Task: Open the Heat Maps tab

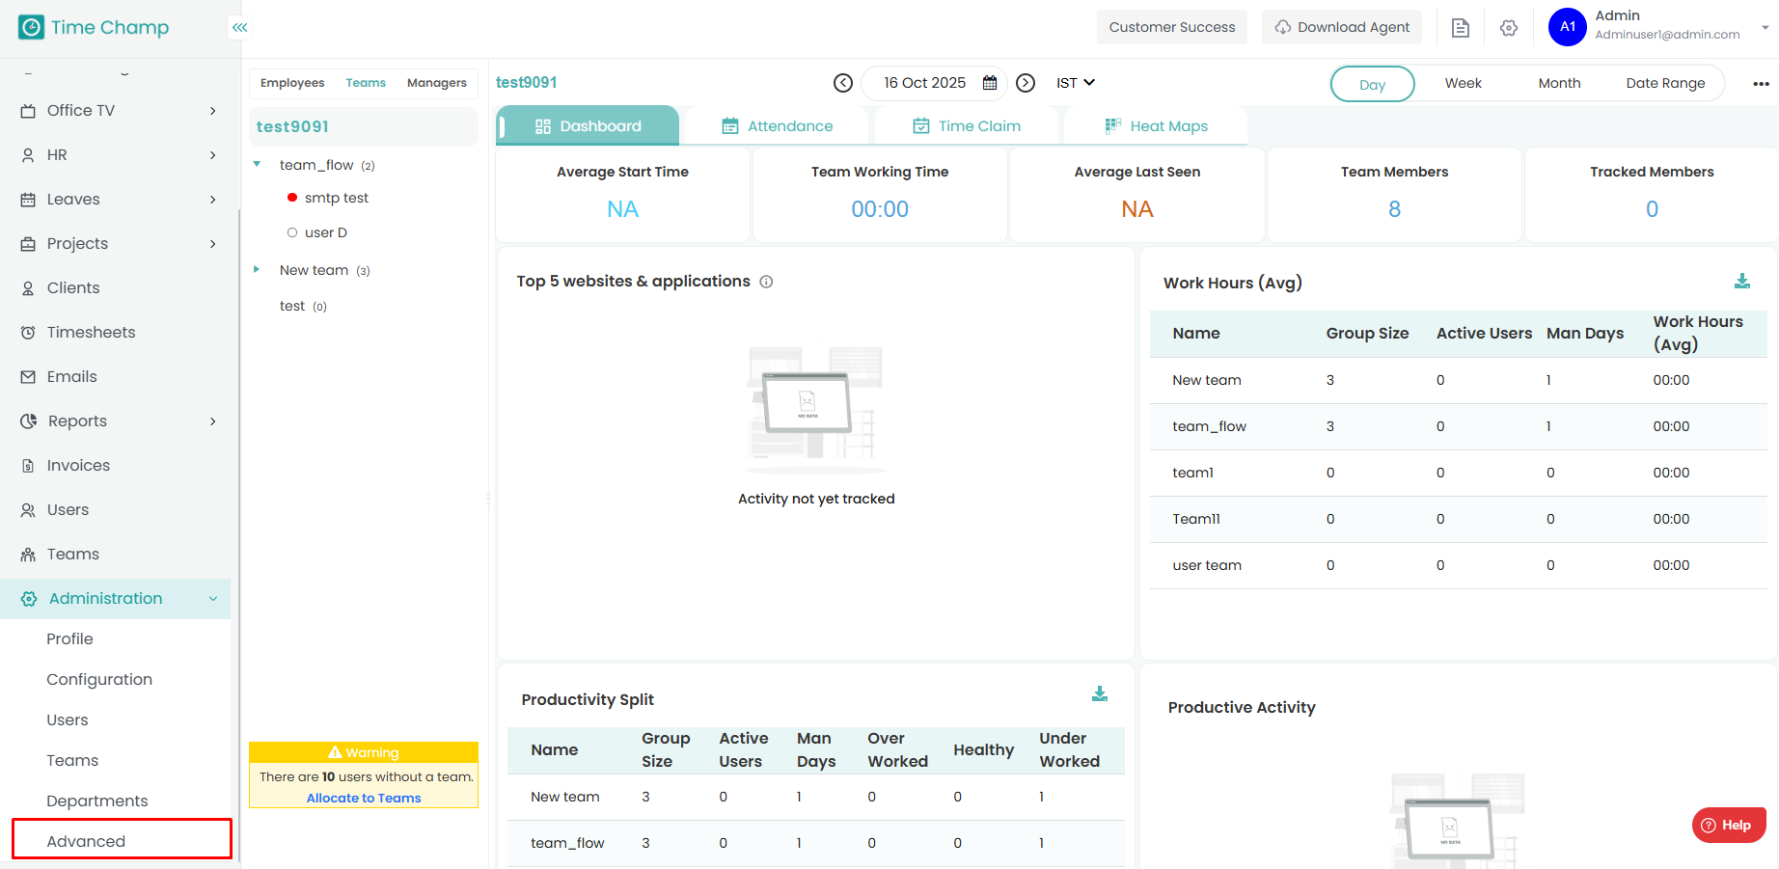Action: coord(1156,126)
